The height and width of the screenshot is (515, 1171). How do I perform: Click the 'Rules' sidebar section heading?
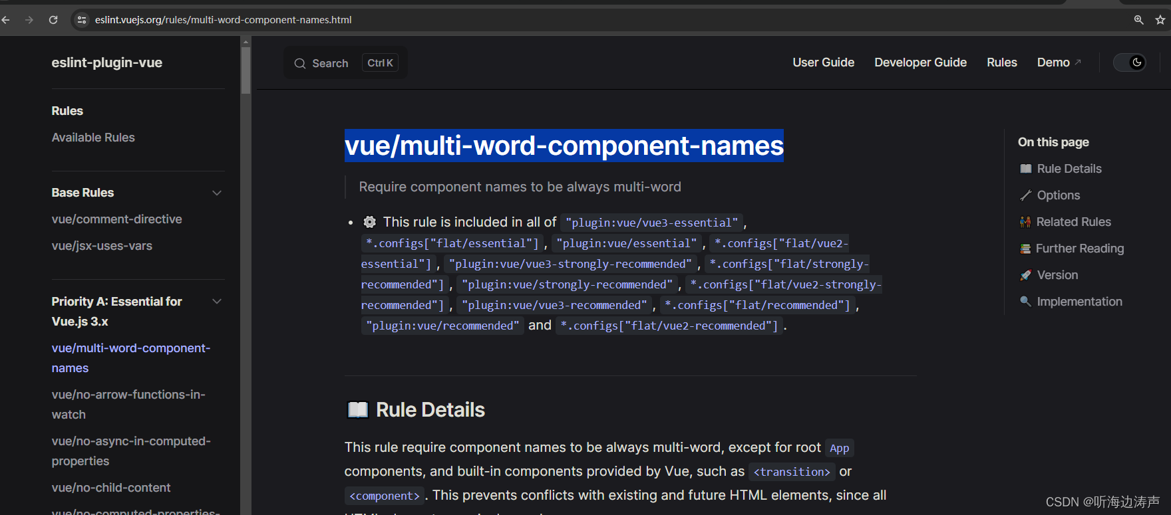pyautogui.click(x=67, y=111)
